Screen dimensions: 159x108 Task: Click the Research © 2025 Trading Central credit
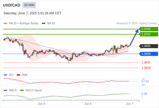(136, 23)
